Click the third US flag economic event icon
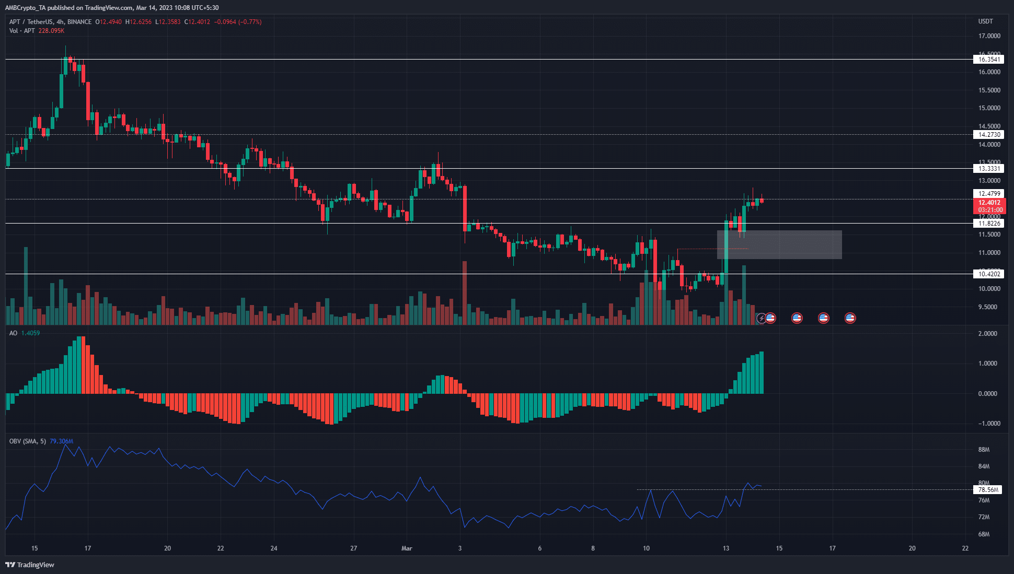The height and width of the screenshot is (574, 1014). tap(823, 318)
